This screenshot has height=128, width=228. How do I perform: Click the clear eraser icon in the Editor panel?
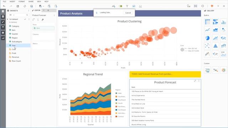pyautogui.click(x=42, y=20)
